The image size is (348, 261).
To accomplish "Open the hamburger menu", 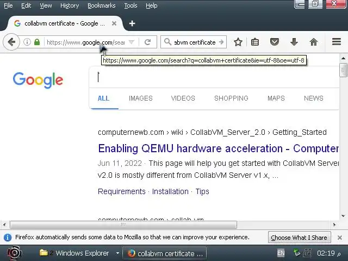I will point(336,42).
